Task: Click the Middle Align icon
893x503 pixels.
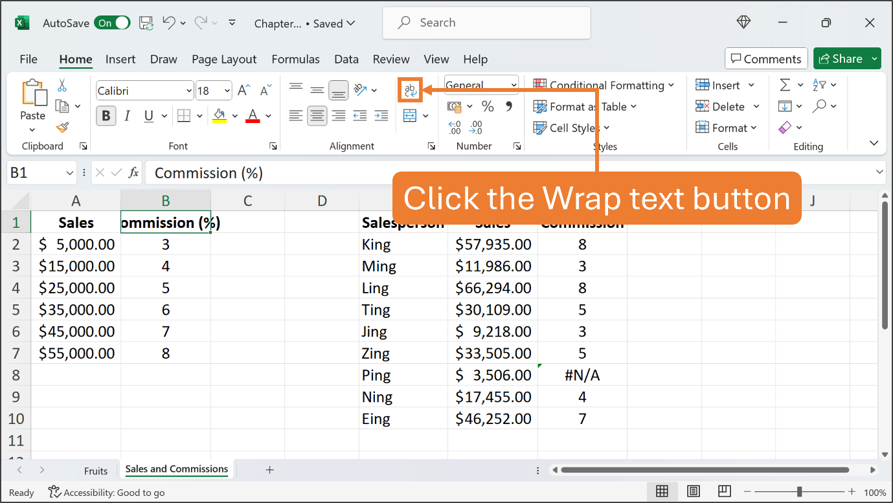Action: pos(317,90)
